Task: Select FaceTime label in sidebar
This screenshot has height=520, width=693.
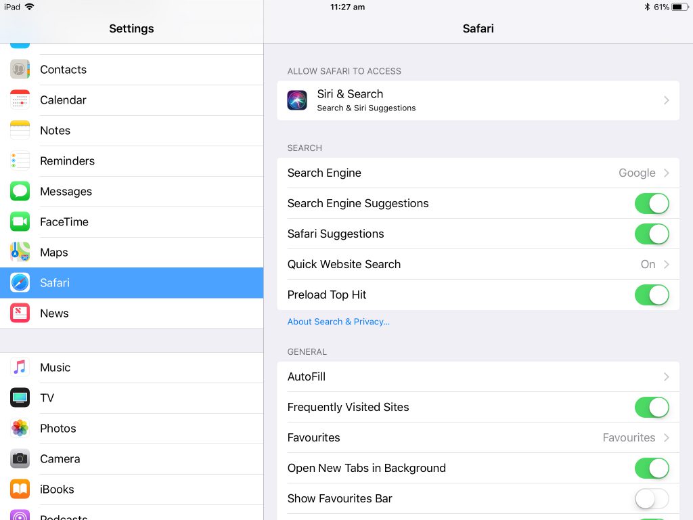Action: point(64,222)
